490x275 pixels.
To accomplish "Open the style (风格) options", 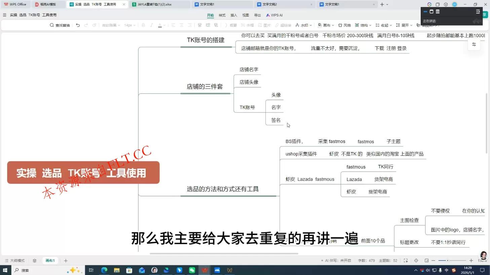I will click(x=344, y=25).
